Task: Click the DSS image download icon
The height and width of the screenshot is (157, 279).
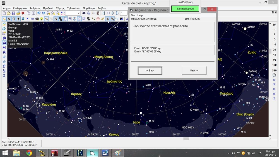Action: (x=32, y=19)
